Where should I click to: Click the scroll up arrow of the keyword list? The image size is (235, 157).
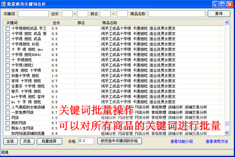pyautogui.click(x=227, y=22)
